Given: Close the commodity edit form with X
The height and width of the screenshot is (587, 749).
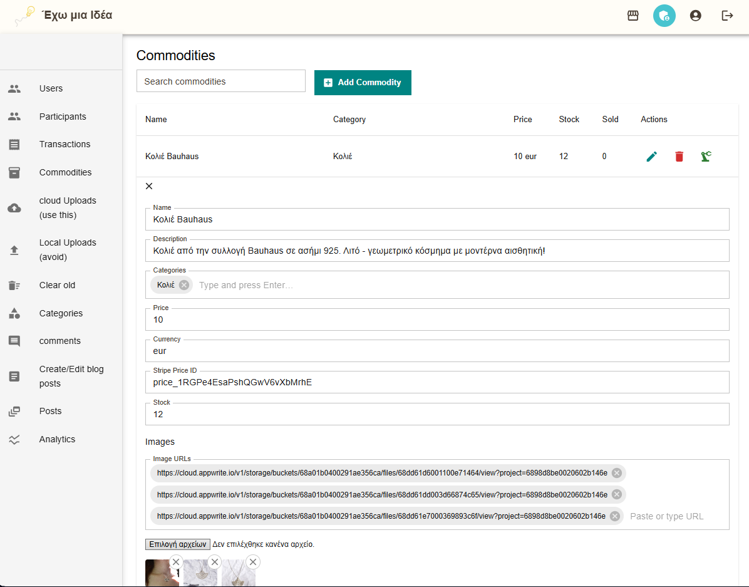Looking at the screenshot, I should click(149, 186).
